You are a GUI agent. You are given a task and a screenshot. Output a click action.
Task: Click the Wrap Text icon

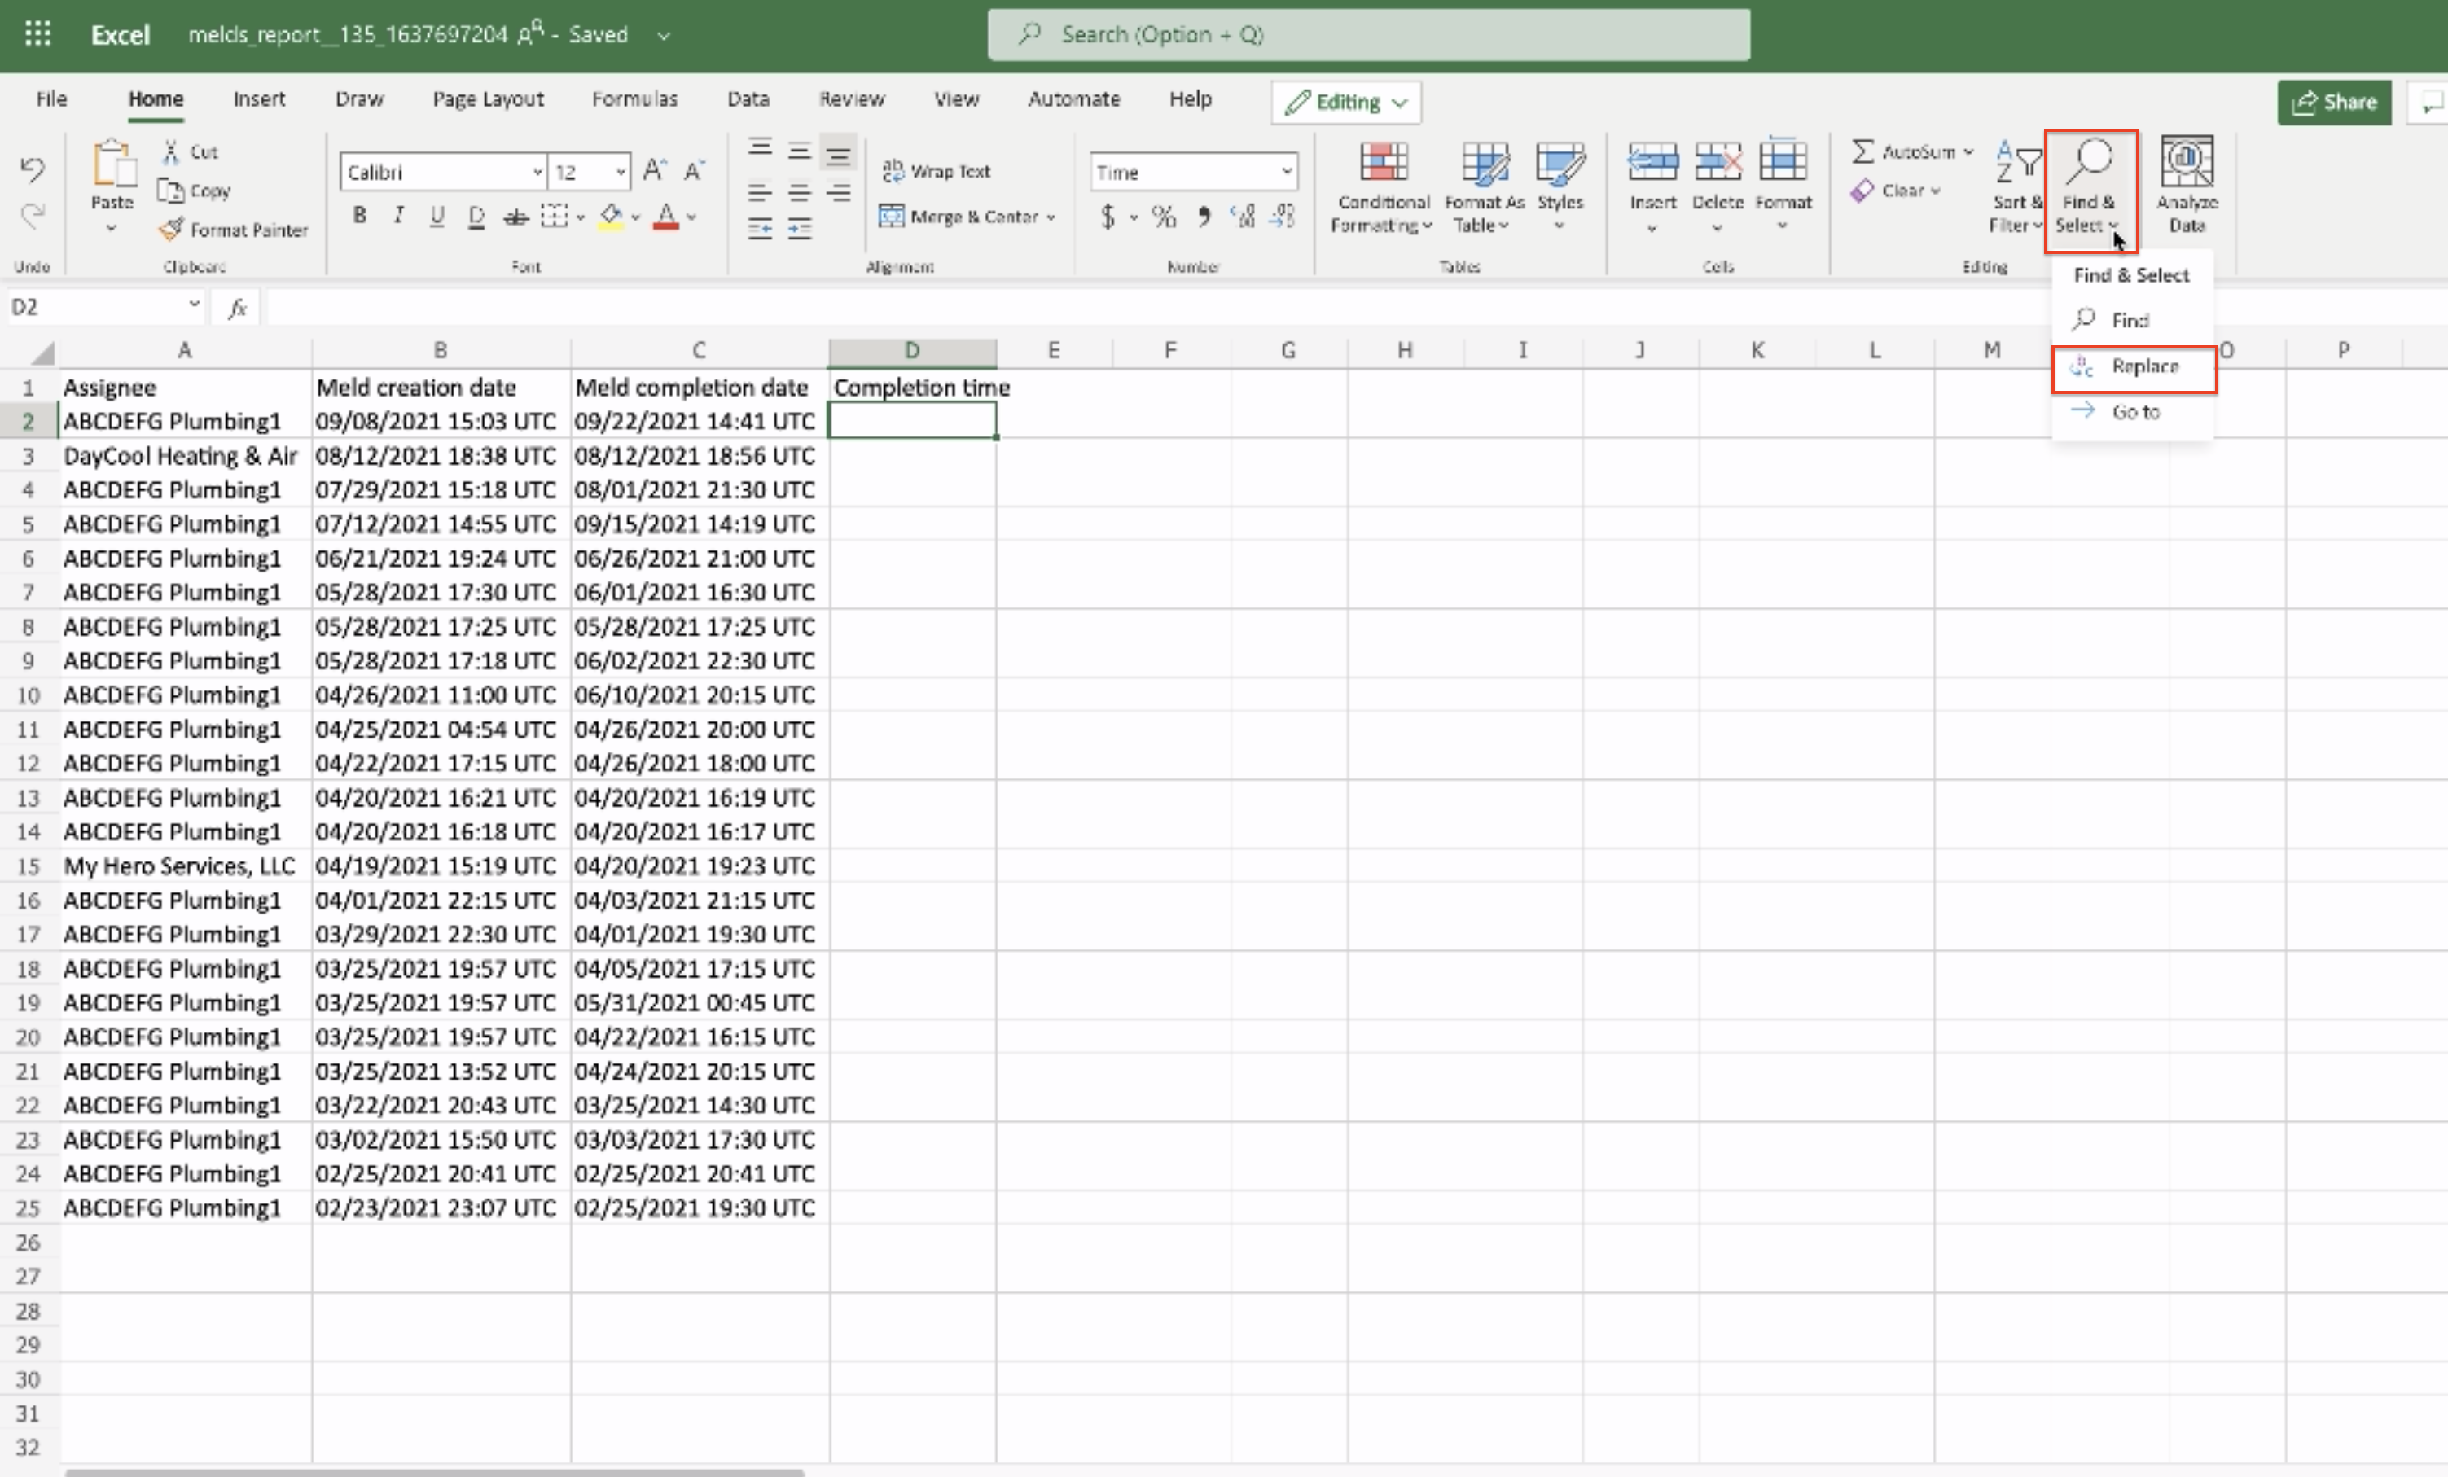893,171
